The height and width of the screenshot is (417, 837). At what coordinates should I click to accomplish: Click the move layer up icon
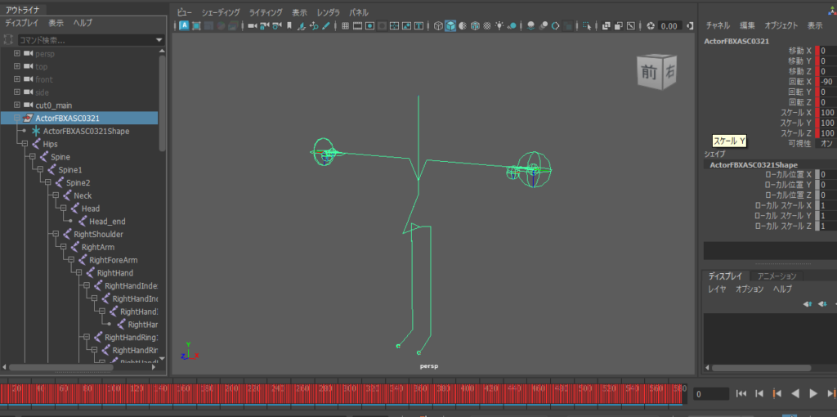pyautogui.click(x=808, y=303)
